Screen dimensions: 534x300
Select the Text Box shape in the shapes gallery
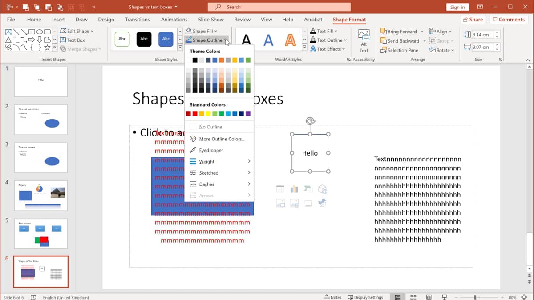(x=8, y=32)
